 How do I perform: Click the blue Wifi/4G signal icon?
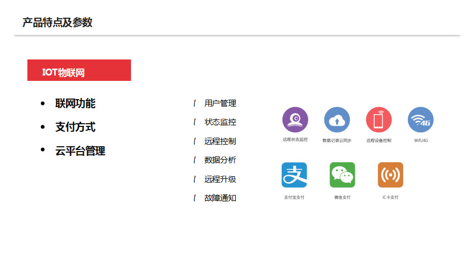pyautogui.click(x=420, y=120)
